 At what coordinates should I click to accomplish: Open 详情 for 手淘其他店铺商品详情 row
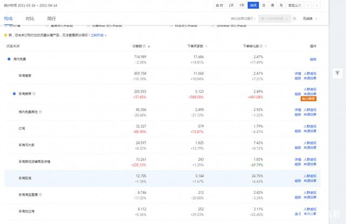[x=298, y=159]
